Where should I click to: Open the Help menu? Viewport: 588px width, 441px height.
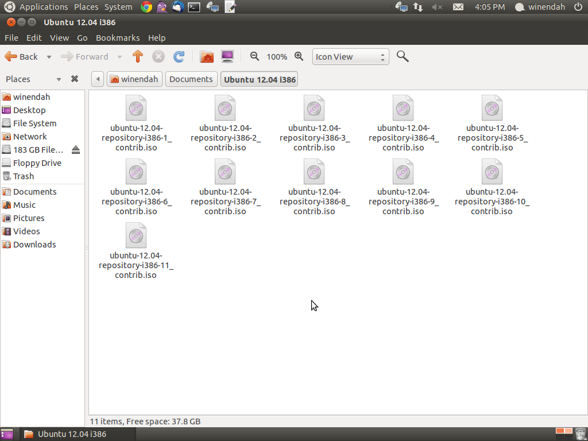pos(157,38)
